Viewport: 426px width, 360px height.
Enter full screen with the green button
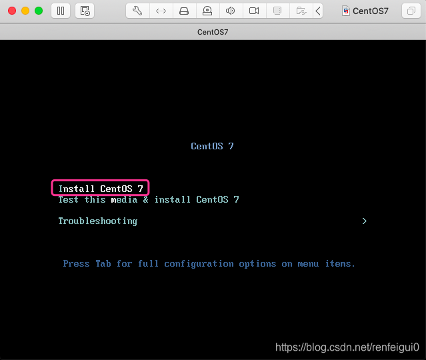39,11
